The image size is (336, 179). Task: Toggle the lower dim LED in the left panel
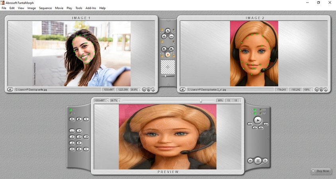point(70,113)
